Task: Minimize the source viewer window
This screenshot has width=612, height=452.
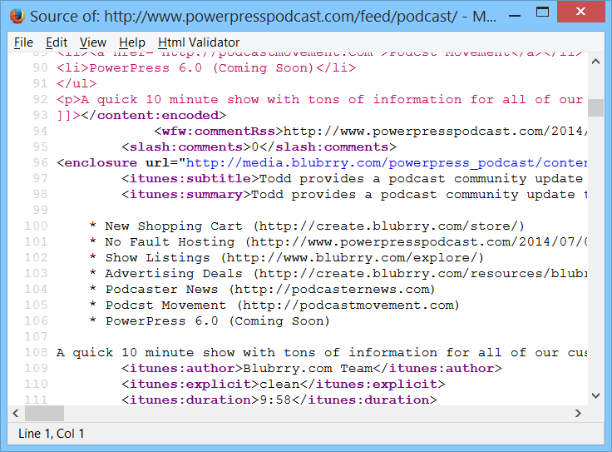Action: pyautogui.click(x=515, y=16)
